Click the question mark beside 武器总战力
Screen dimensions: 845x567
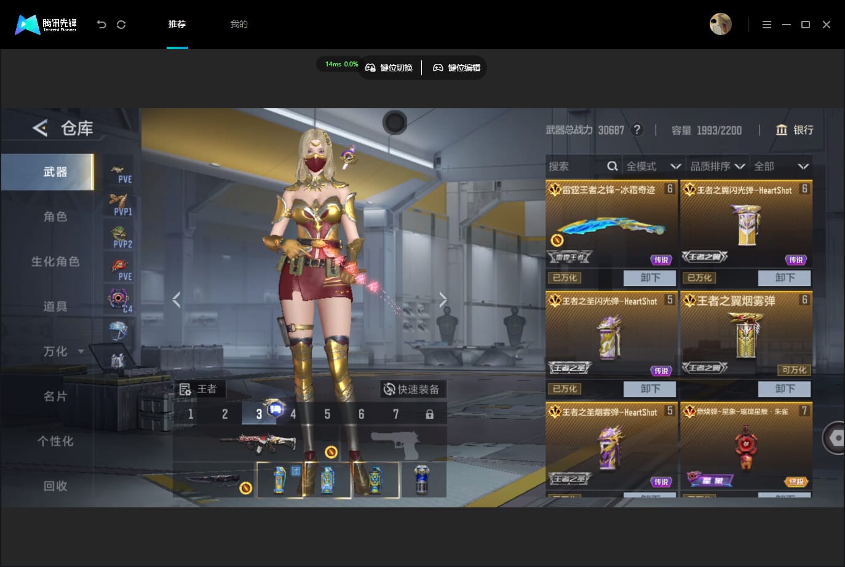pyautogui.click(x=637, y=130)
